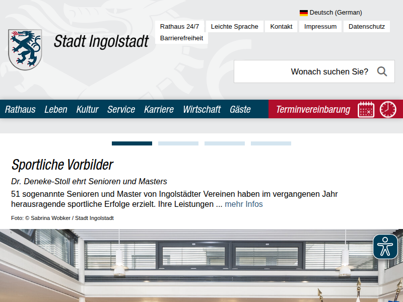Screen dimensions: 403x302
Task: Open the Rathaus main menu
Action: pyautogui.click(x=20, y=109)
